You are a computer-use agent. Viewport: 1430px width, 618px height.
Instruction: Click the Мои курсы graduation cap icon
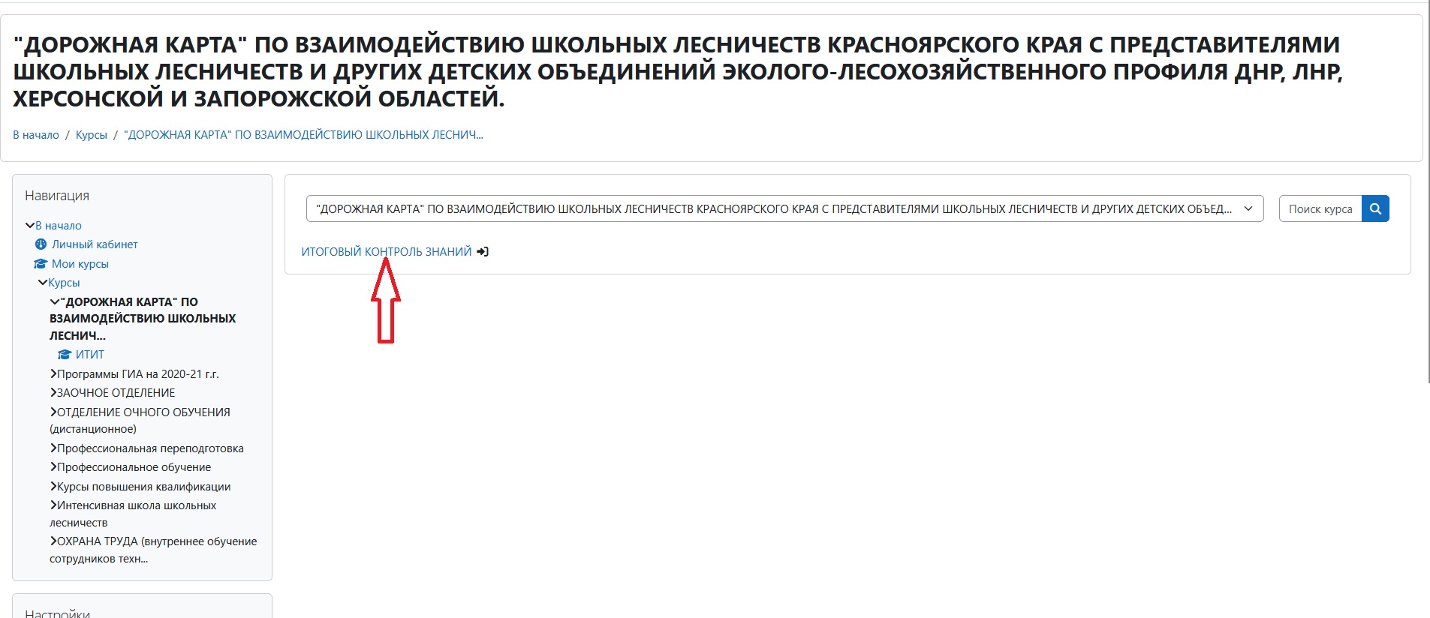[41, 264]
